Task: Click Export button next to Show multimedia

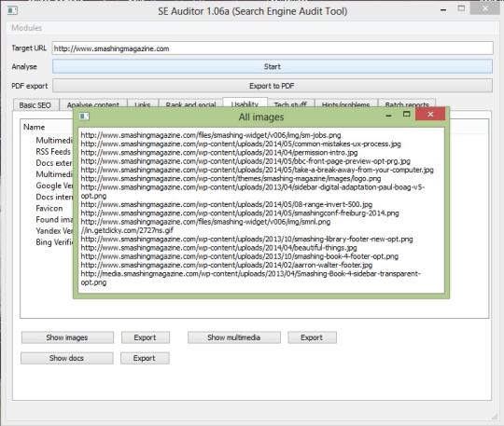Action: coord(312,337)
